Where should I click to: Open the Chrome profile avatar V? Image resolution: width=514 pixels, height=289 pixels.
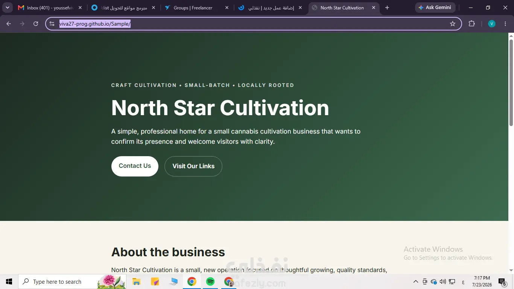point(491,24)
